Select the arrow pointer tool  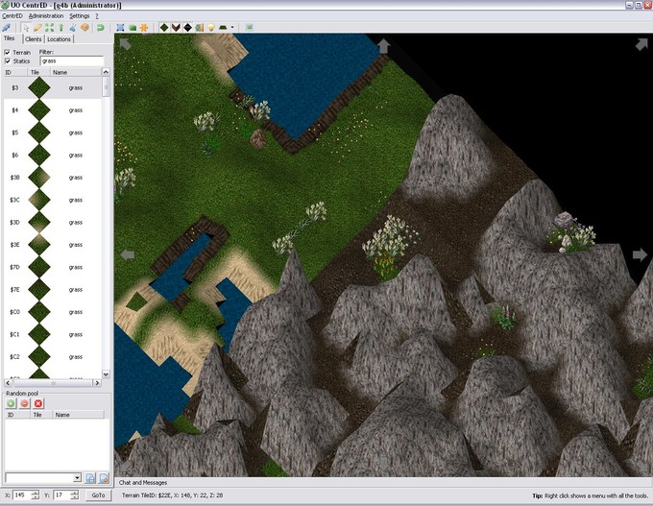[26, 27]
